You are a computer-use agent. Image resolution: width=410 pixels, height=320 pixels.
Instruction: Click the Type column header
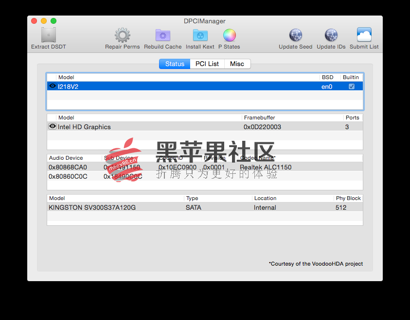click(x=192, y=199)
